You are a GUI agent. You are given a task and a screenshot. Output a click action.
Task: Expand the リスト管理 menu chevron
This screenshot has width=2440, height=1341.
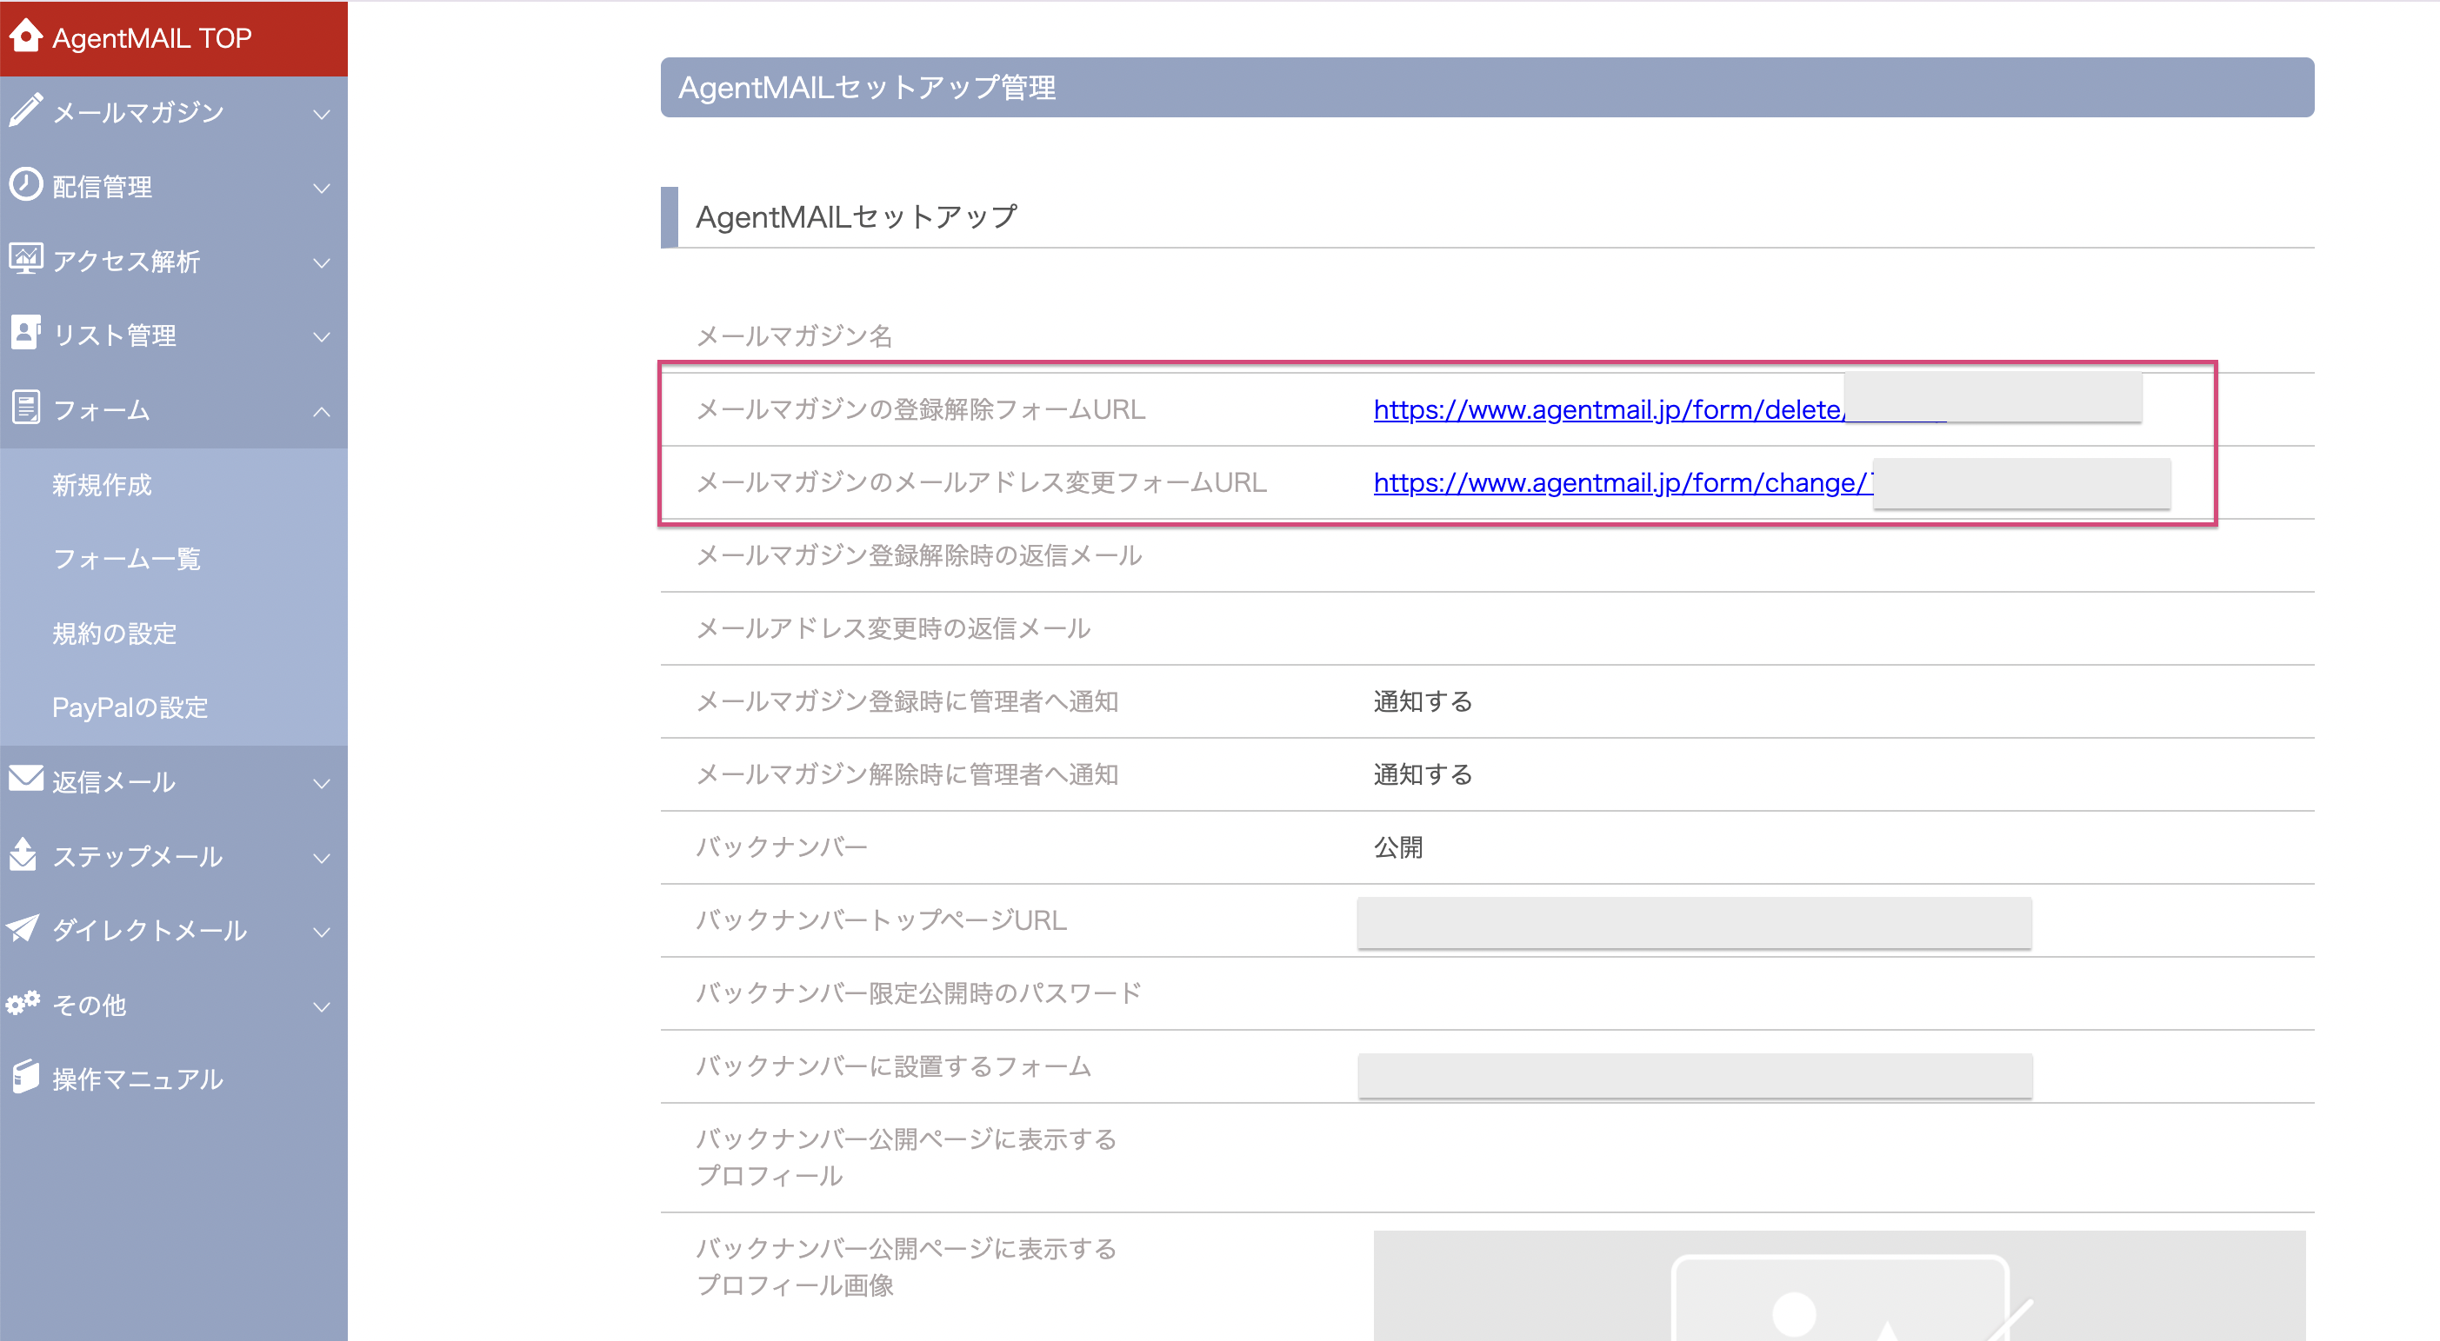click(322, 337)
